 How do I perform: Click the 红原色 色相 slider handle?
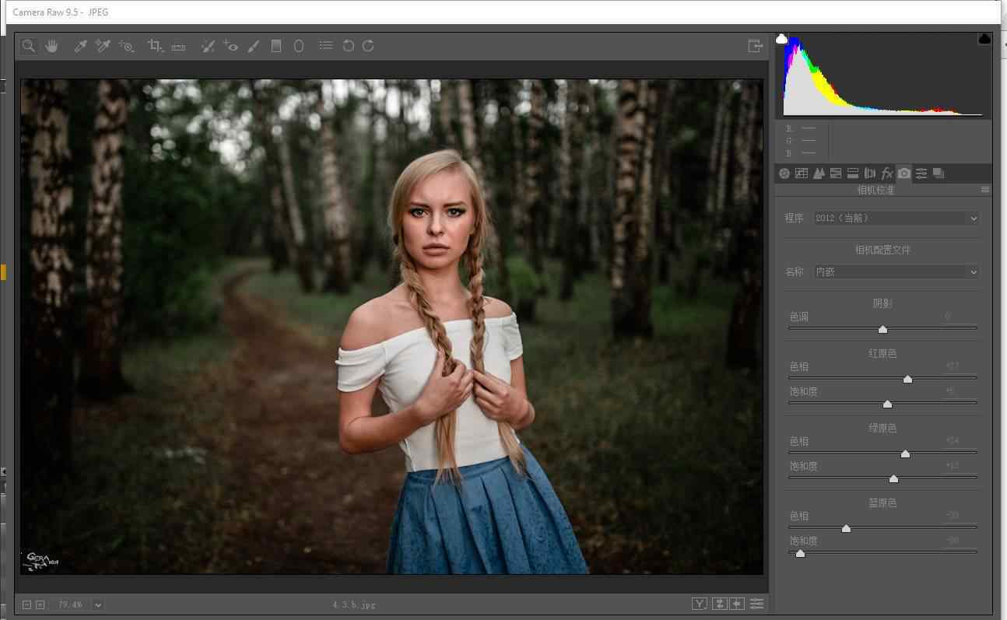point(907,379)
